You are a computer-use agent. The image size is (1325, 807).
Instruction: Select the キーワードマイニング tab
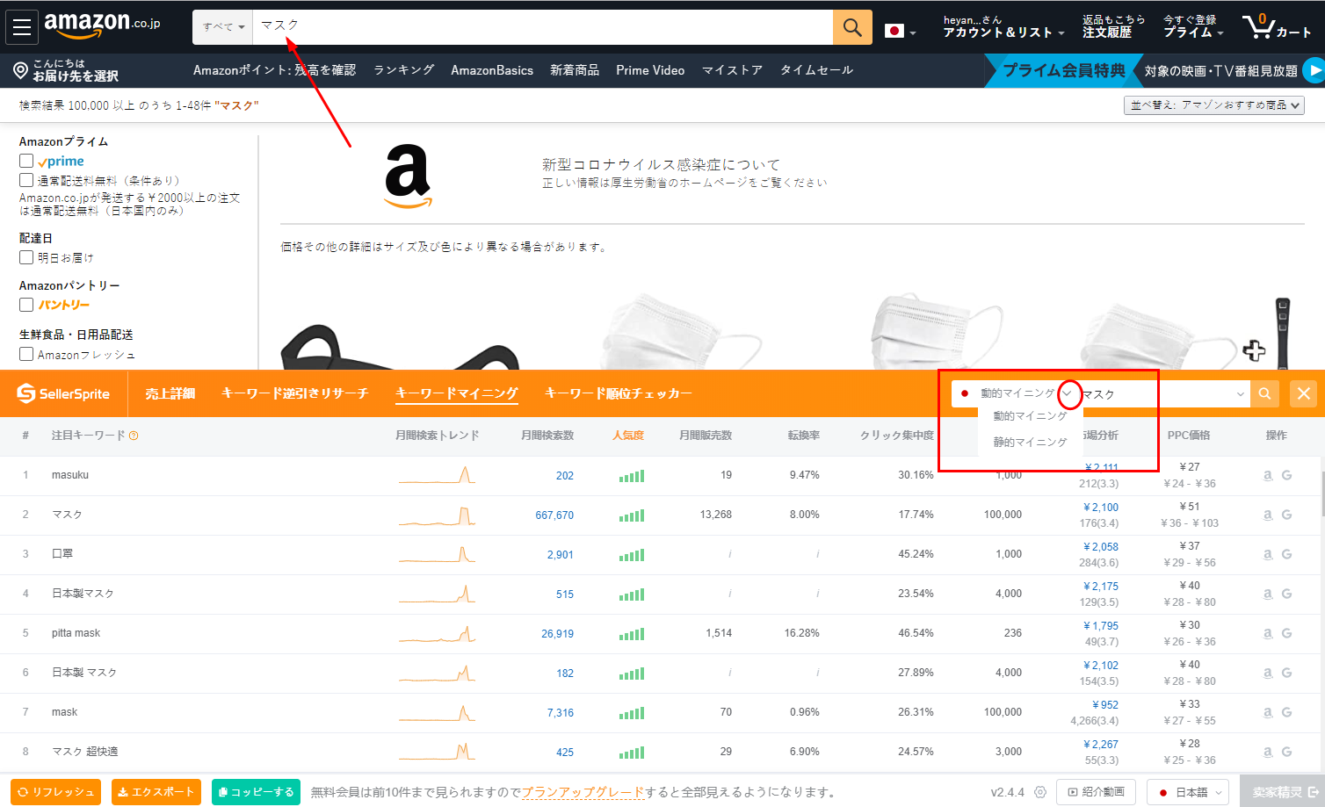(x=457, y=393)
